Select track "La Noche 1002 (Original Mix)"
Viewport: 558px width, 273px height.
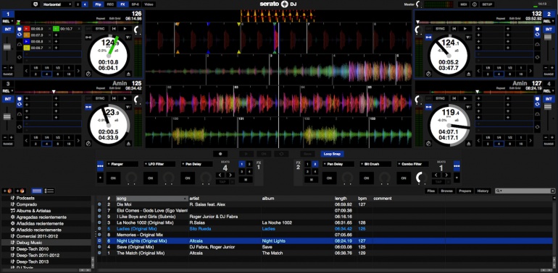(145, 222)
